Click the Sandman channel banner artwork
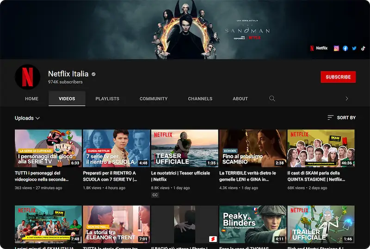Viewport: 370px width, 249px height. point(185,30)
